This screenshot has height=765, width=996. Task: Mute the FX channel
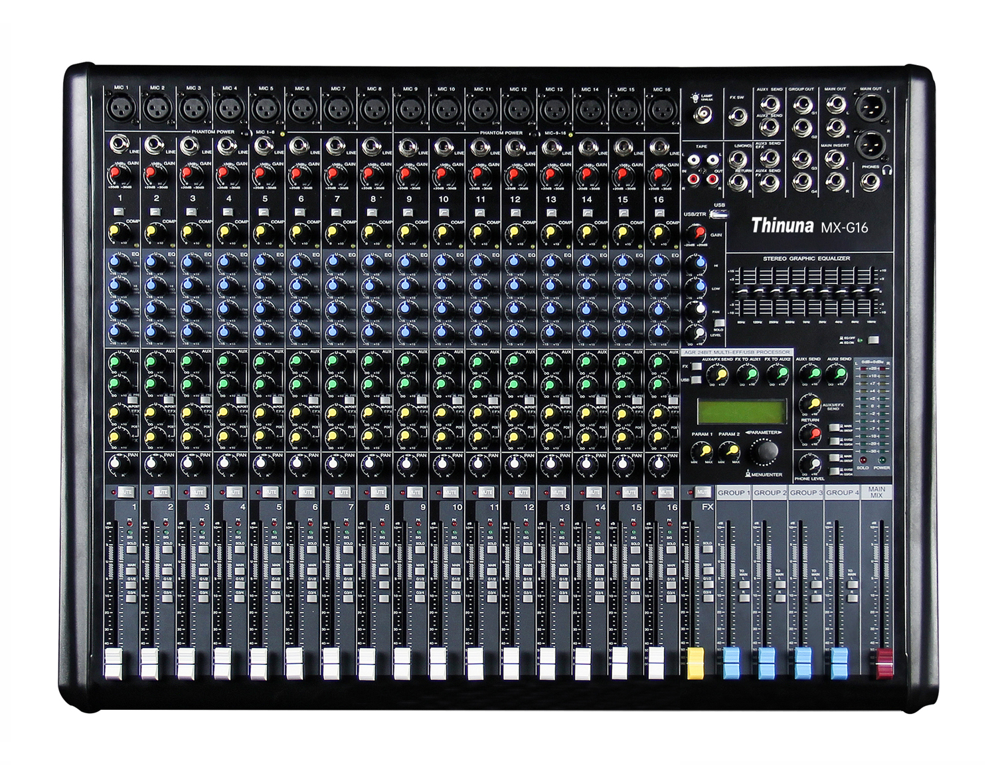coord(703,492)
